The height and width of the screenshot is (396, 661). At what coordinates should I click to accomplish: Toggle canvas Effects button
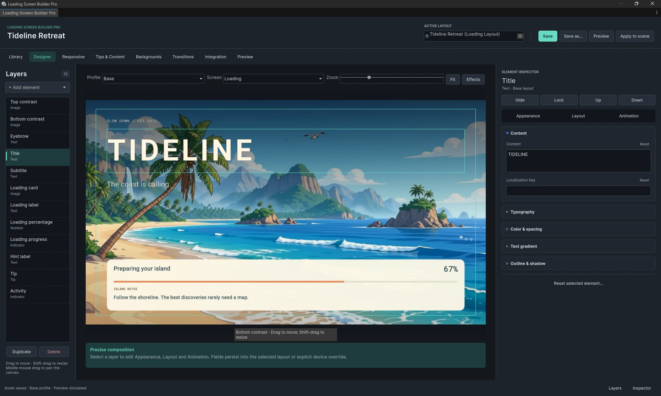point(473,79)
